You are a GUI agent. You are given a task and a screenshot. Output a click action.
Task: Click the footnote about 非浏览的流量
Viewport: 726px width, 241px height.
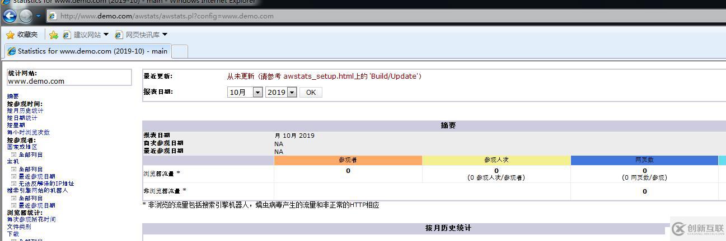click(261, 205)
